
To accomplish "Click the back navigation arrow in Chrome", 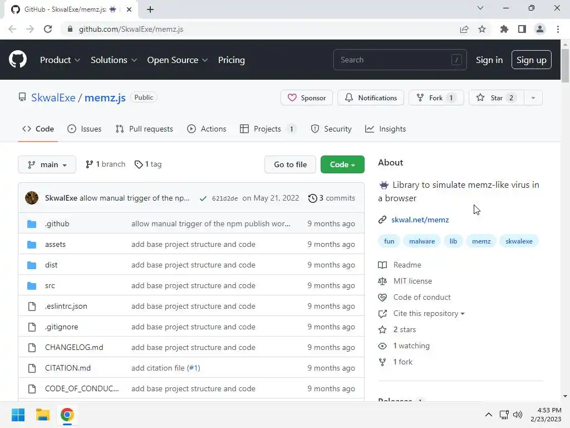I will click(12, 29).
